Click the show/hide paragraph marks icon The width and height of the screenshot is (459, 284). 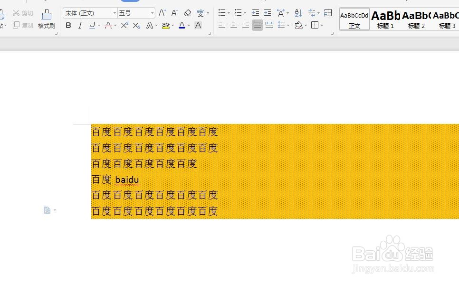tap(312, 13)
